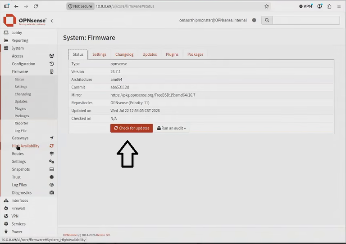The image size is (346, 244).
Task: Open the browser account profile icon
Action: point(319,6)
